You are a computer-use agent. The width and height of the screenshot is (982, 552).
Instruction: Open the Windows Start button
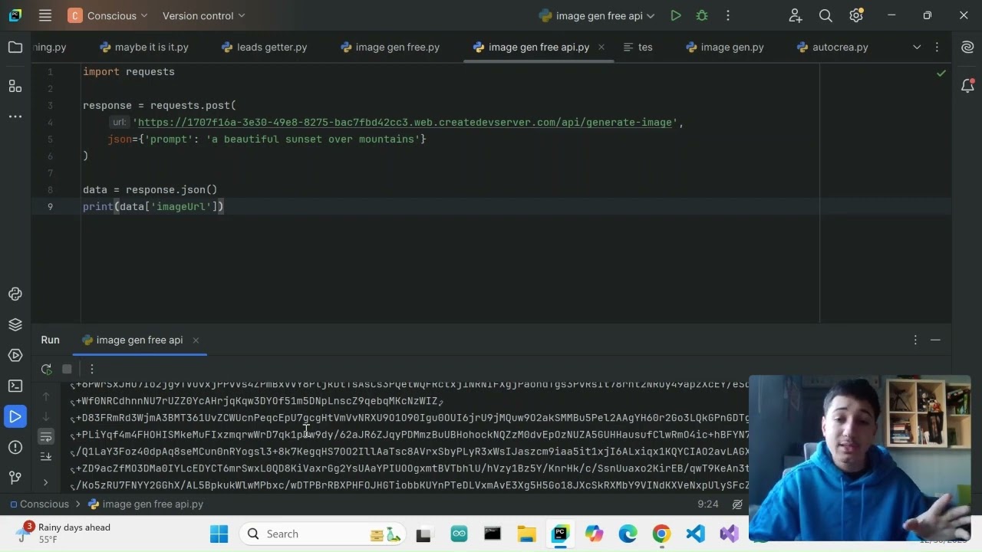coord(219,534)
